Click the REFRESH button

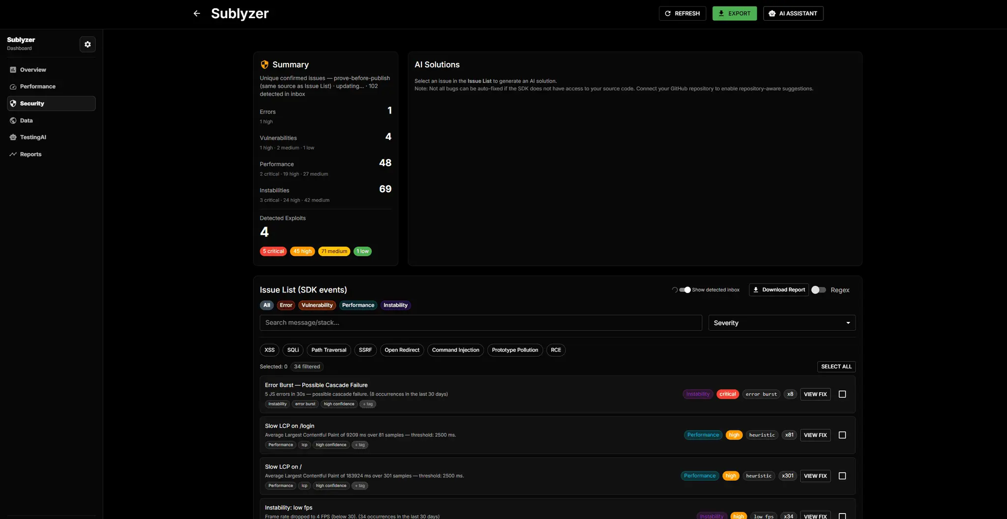click(682, 13)
